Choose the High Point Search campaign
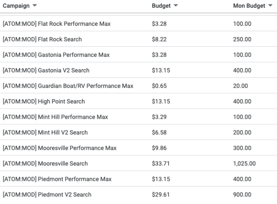The image size is (277, 204). tap(44, 101)
